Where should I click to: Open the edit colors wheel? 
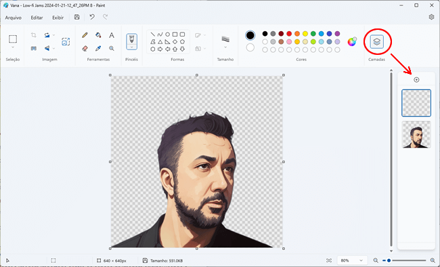[x=352, y=41]
